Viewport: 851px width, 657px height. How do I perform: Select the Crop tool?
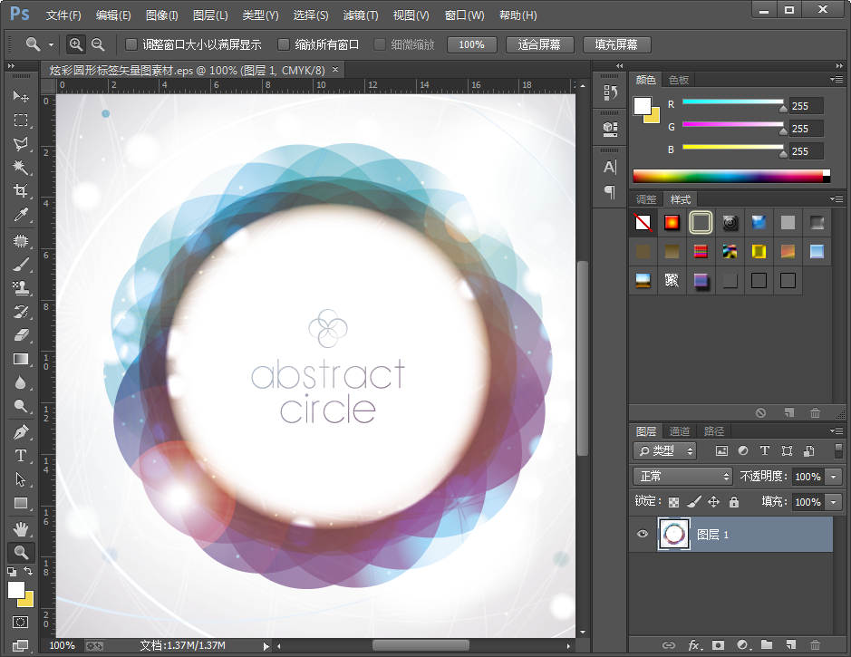pyautogui.click(x=21, y=191)
